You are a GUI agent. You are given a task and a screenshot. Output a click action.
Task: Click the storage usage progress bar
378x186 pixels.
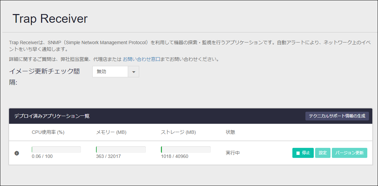click(186, 150)
